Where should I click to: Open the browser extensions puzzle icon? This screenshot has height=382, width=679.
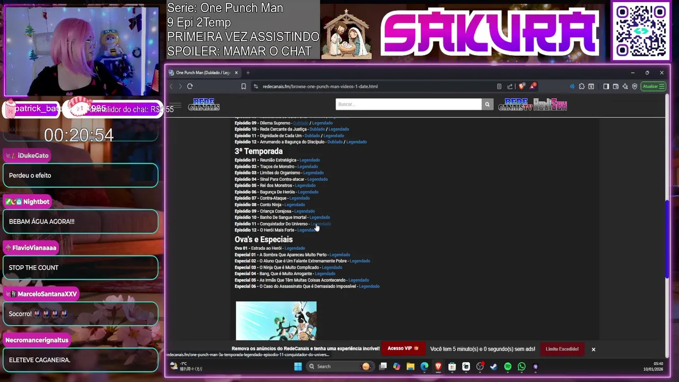pyautogui.click(x=582, y=86)
